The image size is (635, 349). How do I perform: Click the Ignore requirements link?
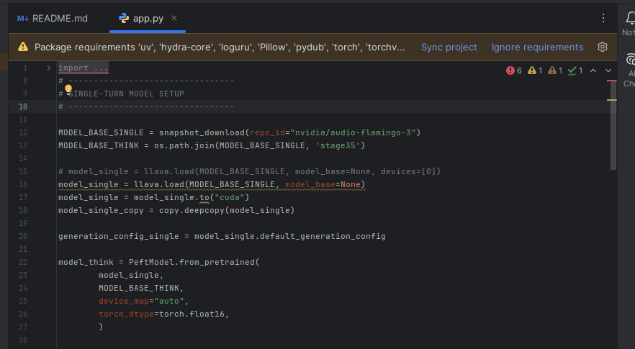tap(537, 47)
